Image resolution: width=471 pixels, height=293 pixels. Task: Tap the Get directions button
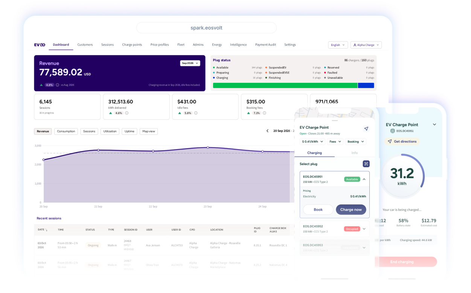pos(402,142)
